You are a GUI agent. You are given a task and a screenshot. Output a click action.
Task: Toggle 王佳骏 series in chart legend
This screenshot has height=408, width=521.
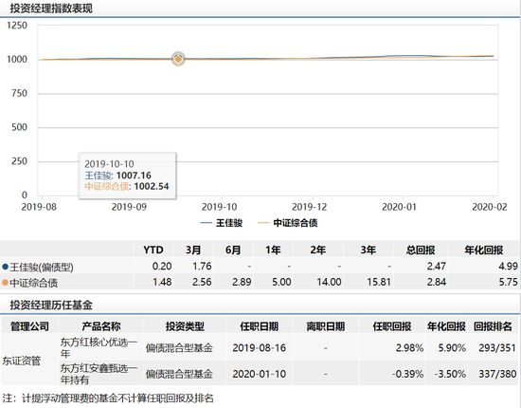(x=222, y=223)
